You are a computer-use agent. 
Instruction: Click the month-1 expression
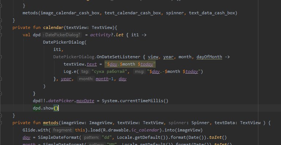tap(105, 79)
